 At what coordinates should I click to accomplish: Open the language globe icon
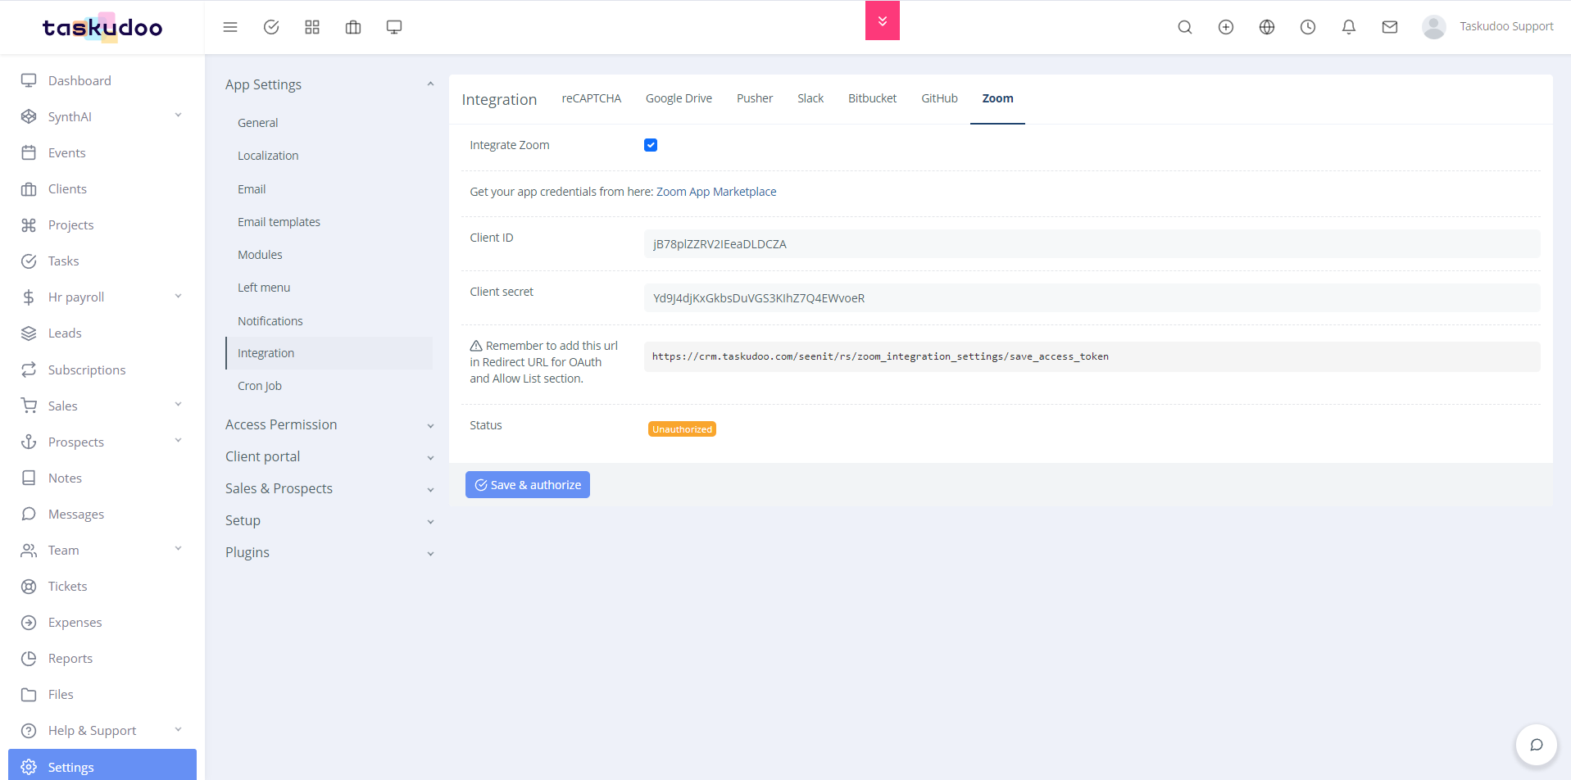pyautogui.click(x=1267, y=27)
